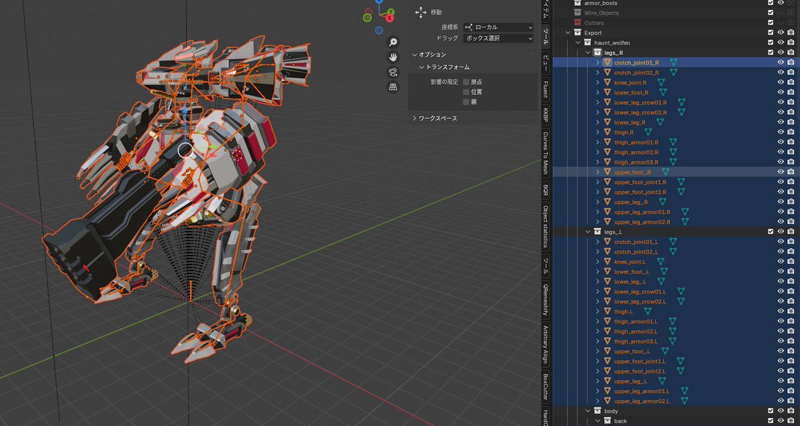Click collection icon of legs_.L
Image resolution: width=800 pixels, height=426 pixels.
[597, 231]
